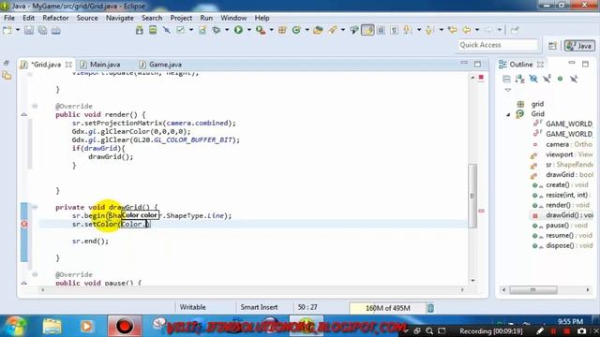This screenshot has width=600, height=337.
Task: Click the Package Explorer icon in left sidebar
Action: pos(7,76)
